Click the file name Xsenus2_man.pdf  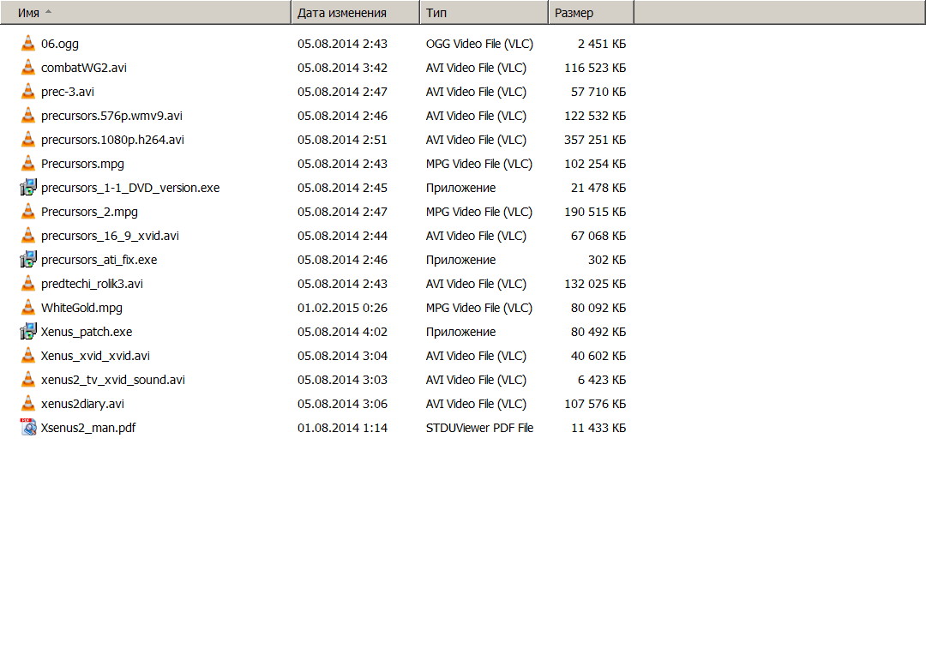tap(88, 428)
